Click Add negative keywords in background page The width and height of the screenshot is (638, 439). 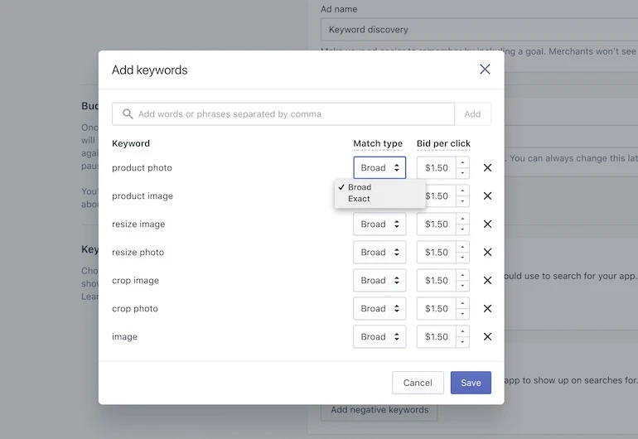(x=379, y=410)
